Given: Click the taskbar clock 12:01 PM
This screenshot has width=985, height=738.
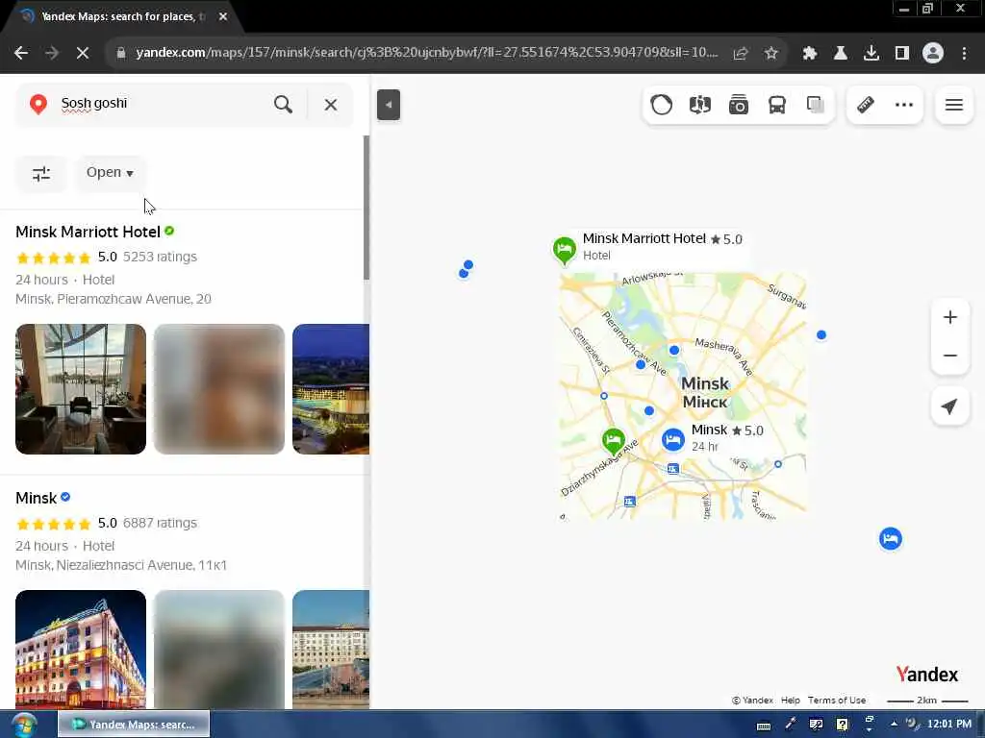Looking at the screenshot, I should pyautogui.click(x=949, y=725).
